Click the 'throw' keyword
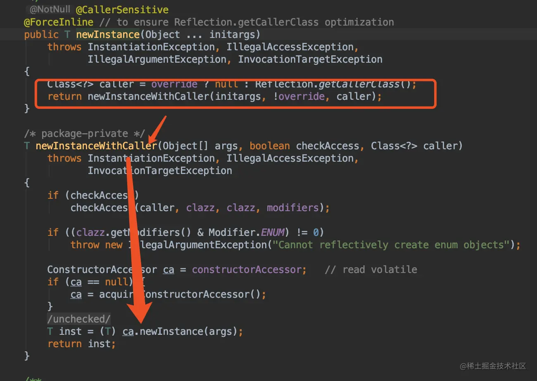537x381 pixels. click(85, 245)
